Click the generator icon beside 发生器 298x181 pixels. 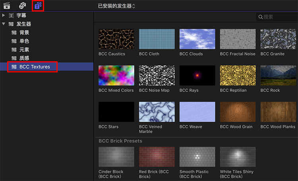[11, 24]
